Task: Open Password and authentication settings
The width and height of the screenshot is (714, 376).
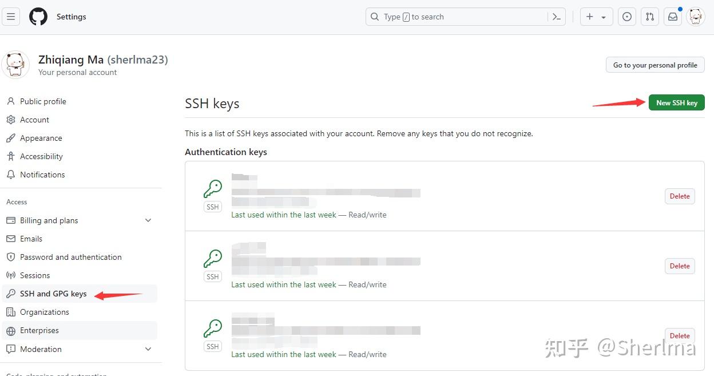Action: pyautogui.click(x=80, y=257)
